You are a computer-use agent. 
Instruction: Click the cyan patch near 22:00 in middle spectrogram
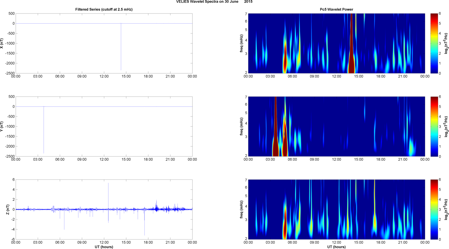[x=411, y=147]
